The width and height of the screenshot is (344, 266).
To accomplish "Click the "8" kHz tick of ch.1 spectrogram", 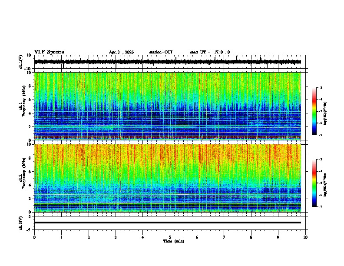I will (x=30, y=86).
